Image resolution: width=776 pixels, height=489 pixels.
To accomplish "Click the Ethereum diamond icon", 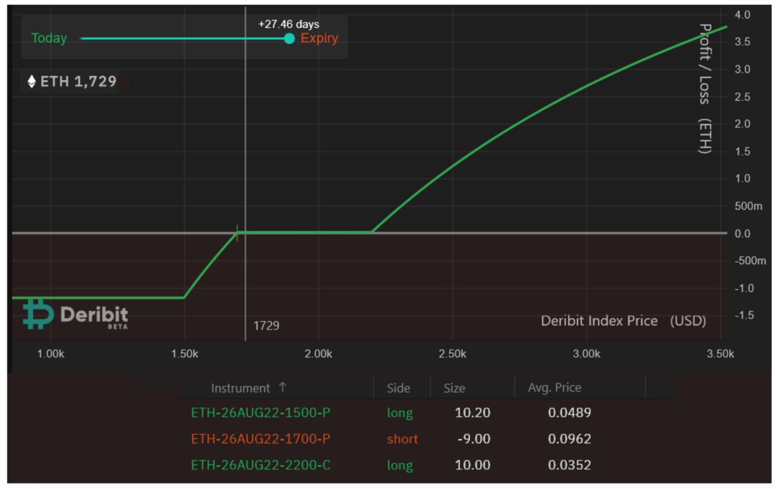I will [x=32, y=82].
